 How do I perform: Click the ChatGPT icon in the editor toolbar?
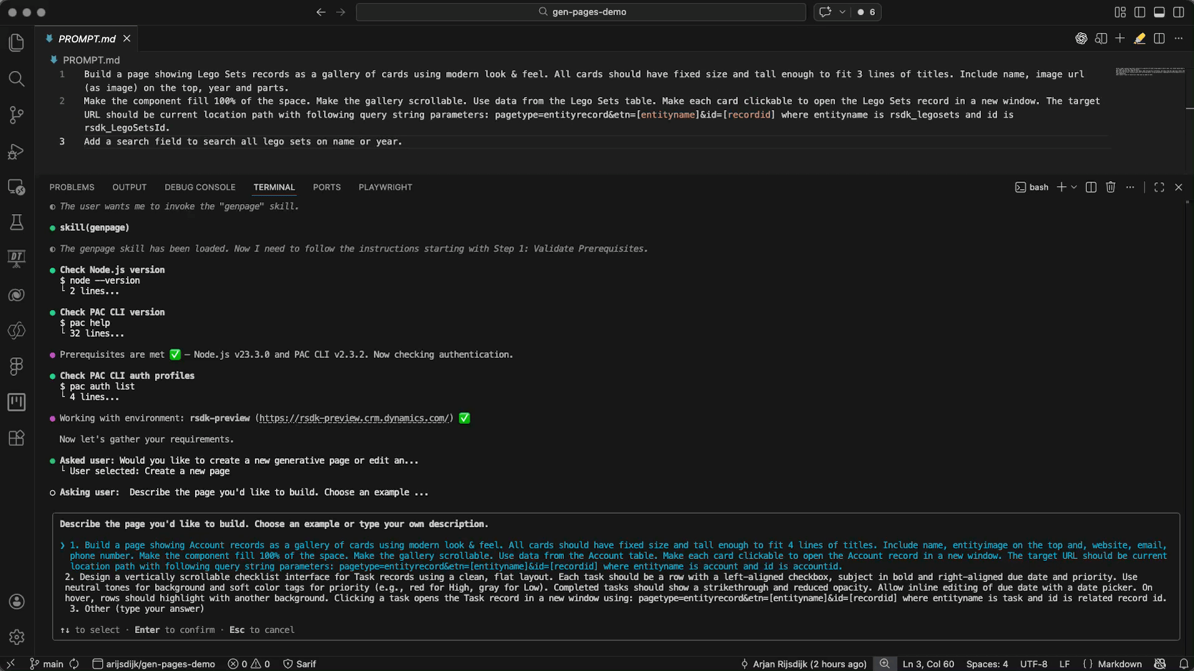tap(1081, 38)
